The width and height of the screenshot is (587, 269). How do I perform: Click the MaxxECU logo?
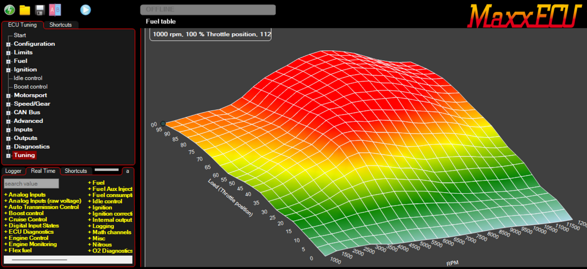pos(524,15)
